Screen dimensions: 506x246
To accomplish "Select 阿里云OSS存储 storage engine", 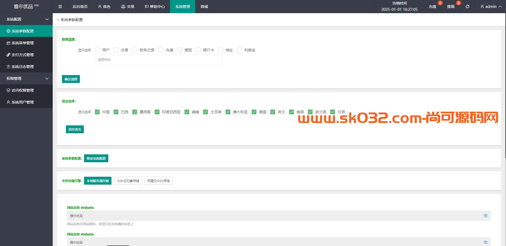I will pos(159,181).
